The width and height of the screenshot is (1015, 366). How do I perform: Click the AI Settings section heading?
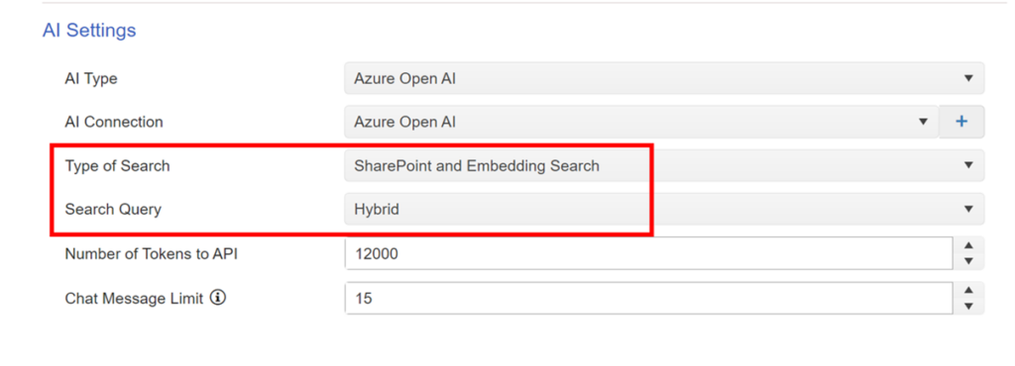coord(89,31)
